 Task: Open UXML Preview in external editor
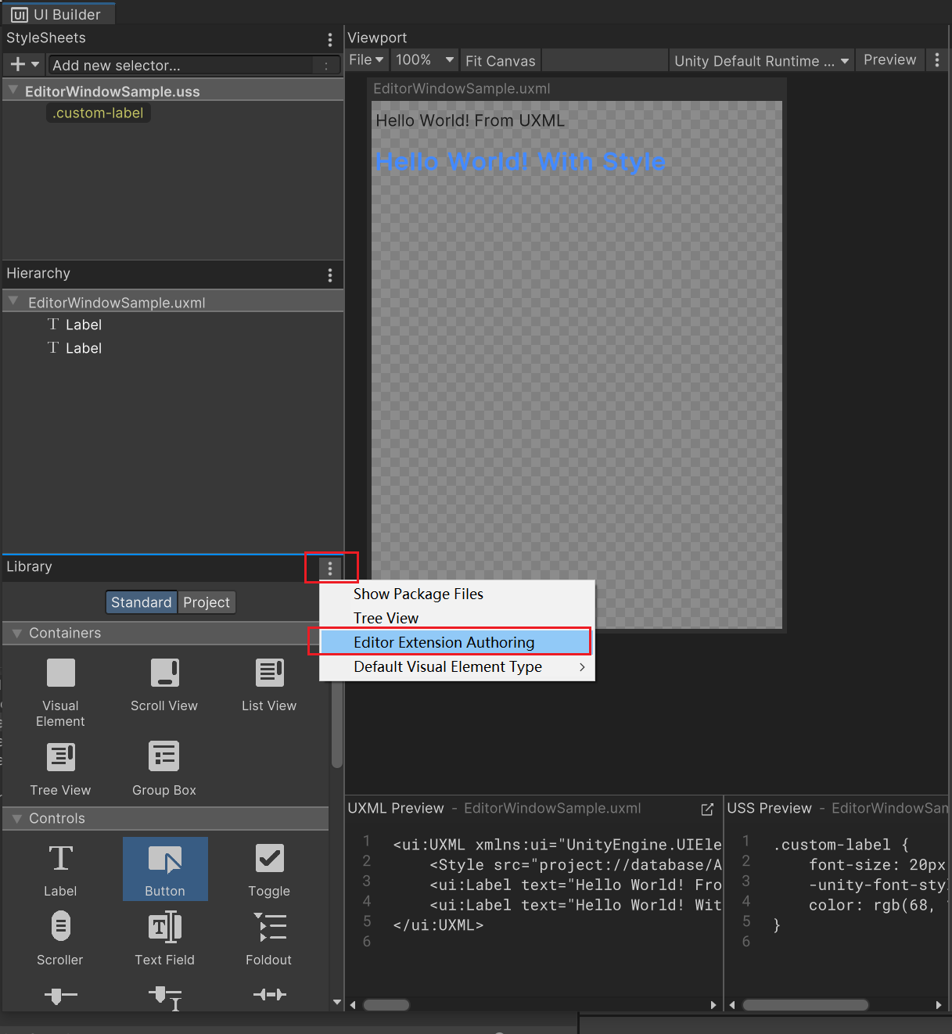pyautogui.click(x=707, y=810)
